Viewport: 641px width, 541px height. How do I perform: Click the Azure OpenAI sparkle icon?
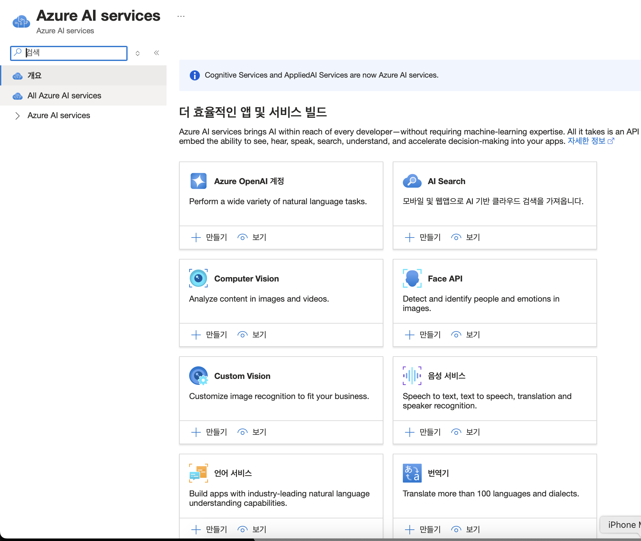tap(198, 181)
